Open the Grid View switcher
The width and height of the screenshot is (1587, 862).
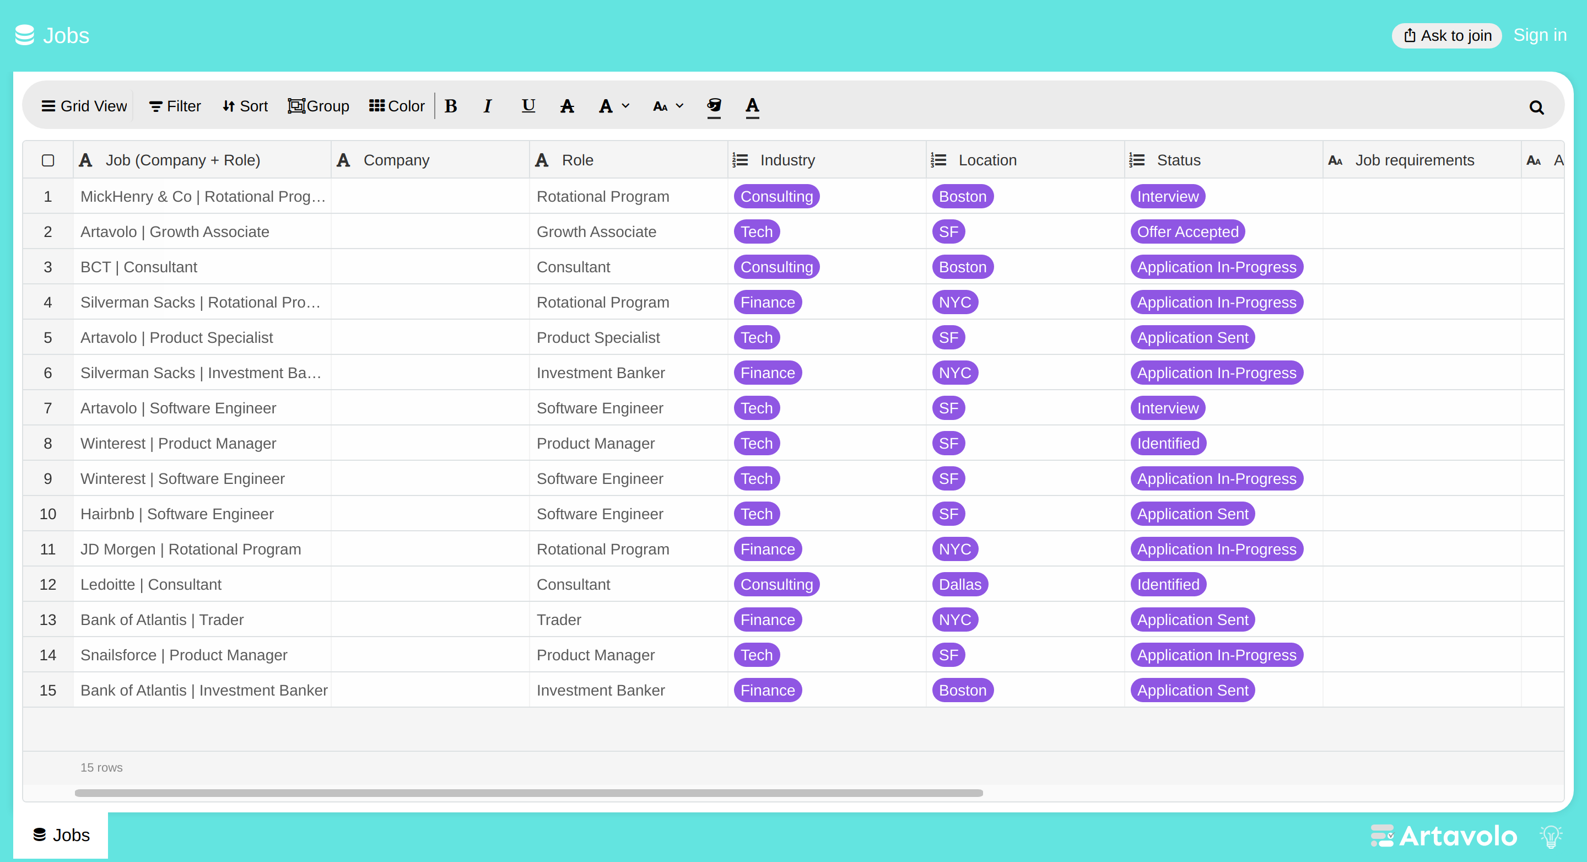click(84, 106)
